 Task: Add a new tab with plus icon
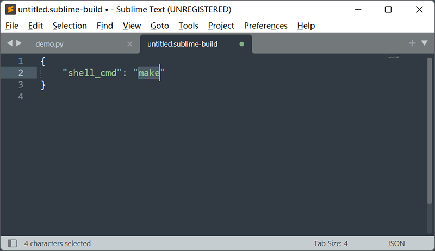(x=412, y=43)
